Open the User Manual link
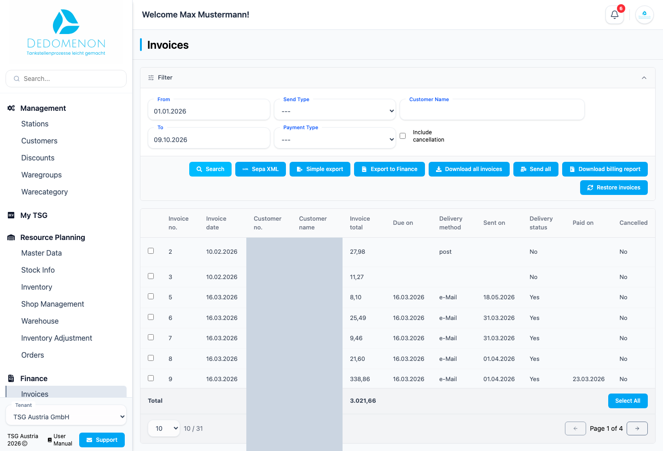Screen dimensions: 663x451 point(60,440)
